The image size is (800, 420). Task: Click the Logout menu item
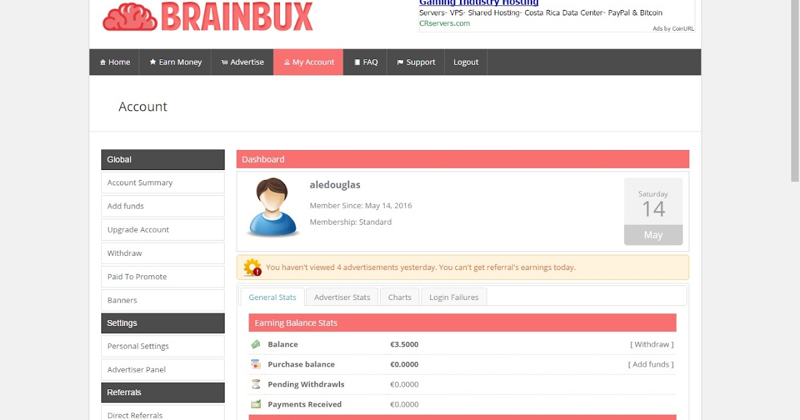(x=466, y=62)
